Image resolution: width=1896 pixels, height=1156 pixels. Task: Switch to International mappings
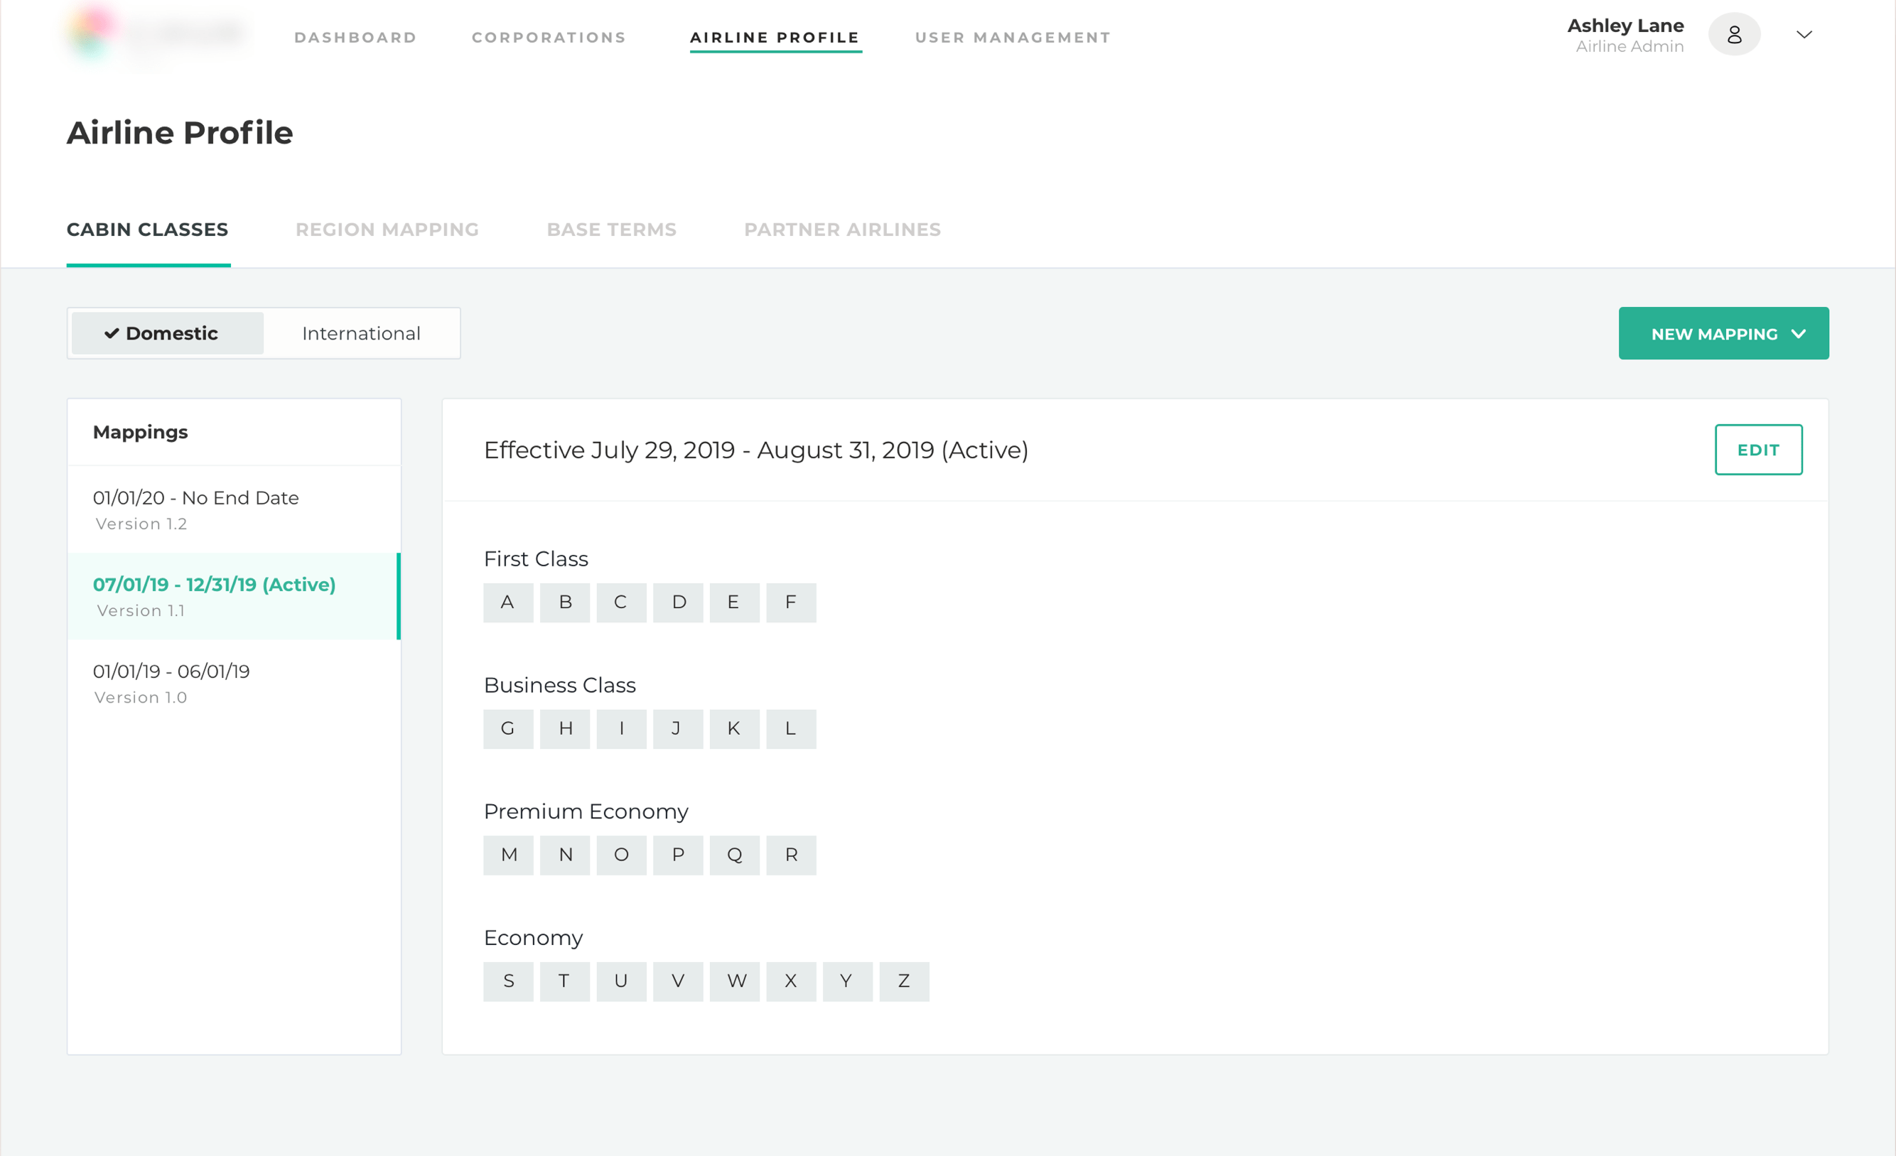tap(361, 334)
